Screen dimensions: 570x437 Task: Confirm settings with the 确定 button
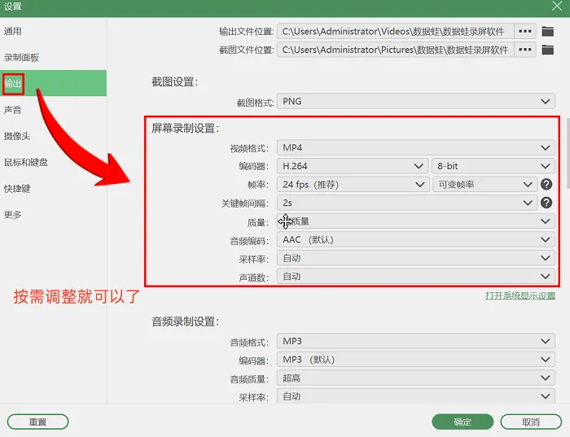click(x=463, y=422)
